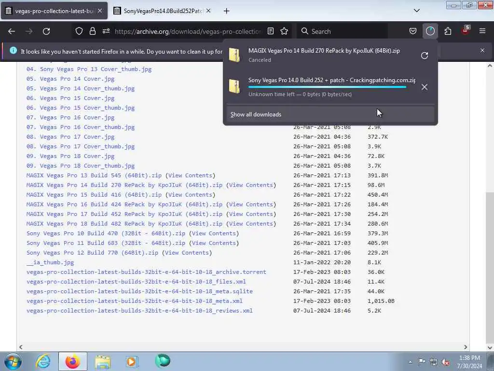Close the SonyVegasPro14.0Build252 tab
Image resolution: width=494 pixels, height=371 pixels.
[208, 11]
